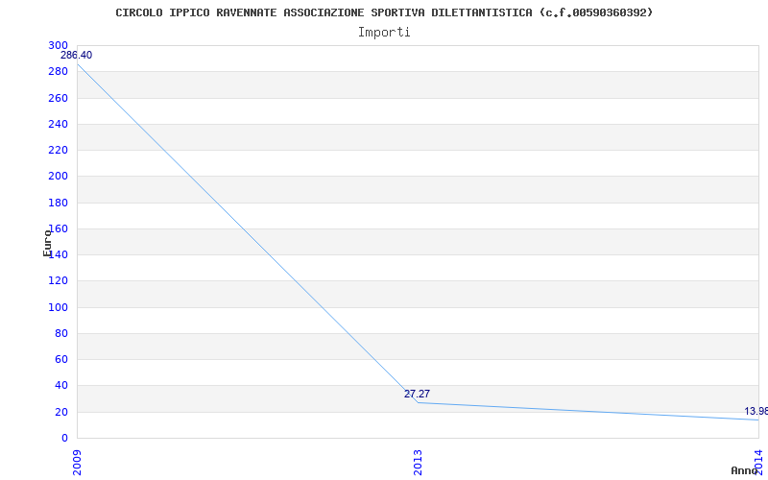Click the 13.98 data label

tap(756, 411)
